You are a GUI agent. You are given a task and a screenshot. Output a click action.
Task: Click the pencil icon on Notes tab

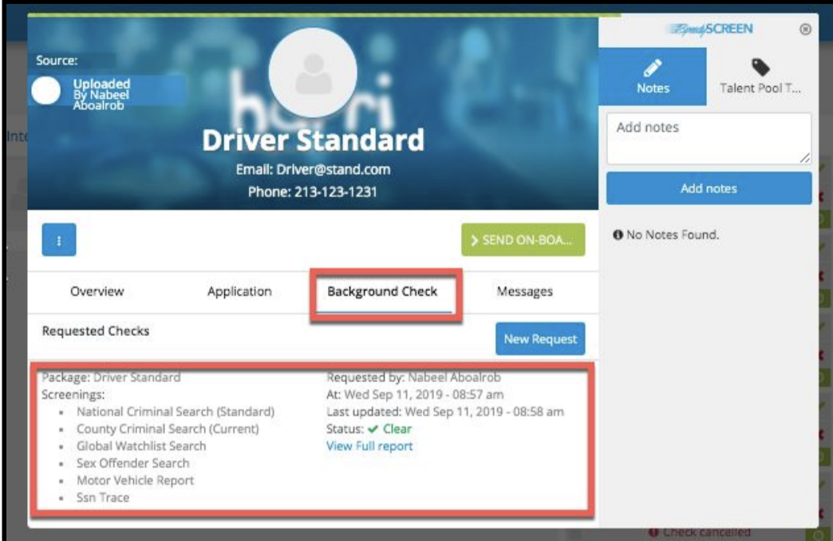point(653,68)
